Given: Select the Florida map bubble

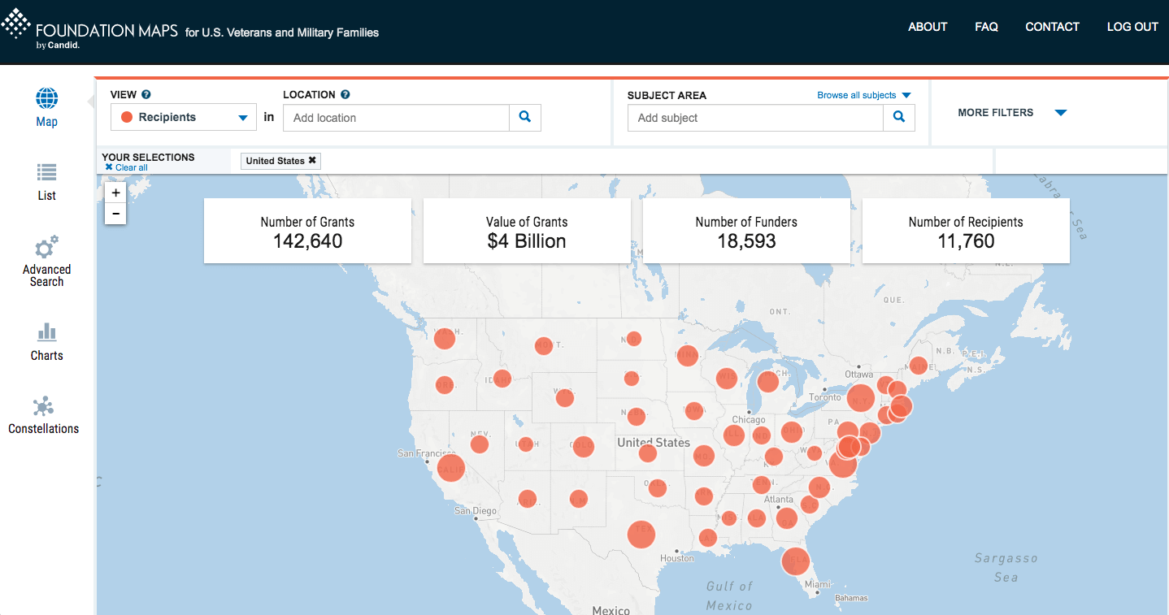Looking at the screenshot, I should click(796, 561).
